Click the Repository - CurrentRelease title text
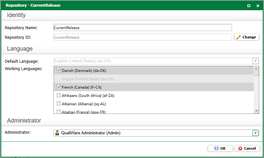The width and height of the screenshot is (264, 158). click(33, 5)
